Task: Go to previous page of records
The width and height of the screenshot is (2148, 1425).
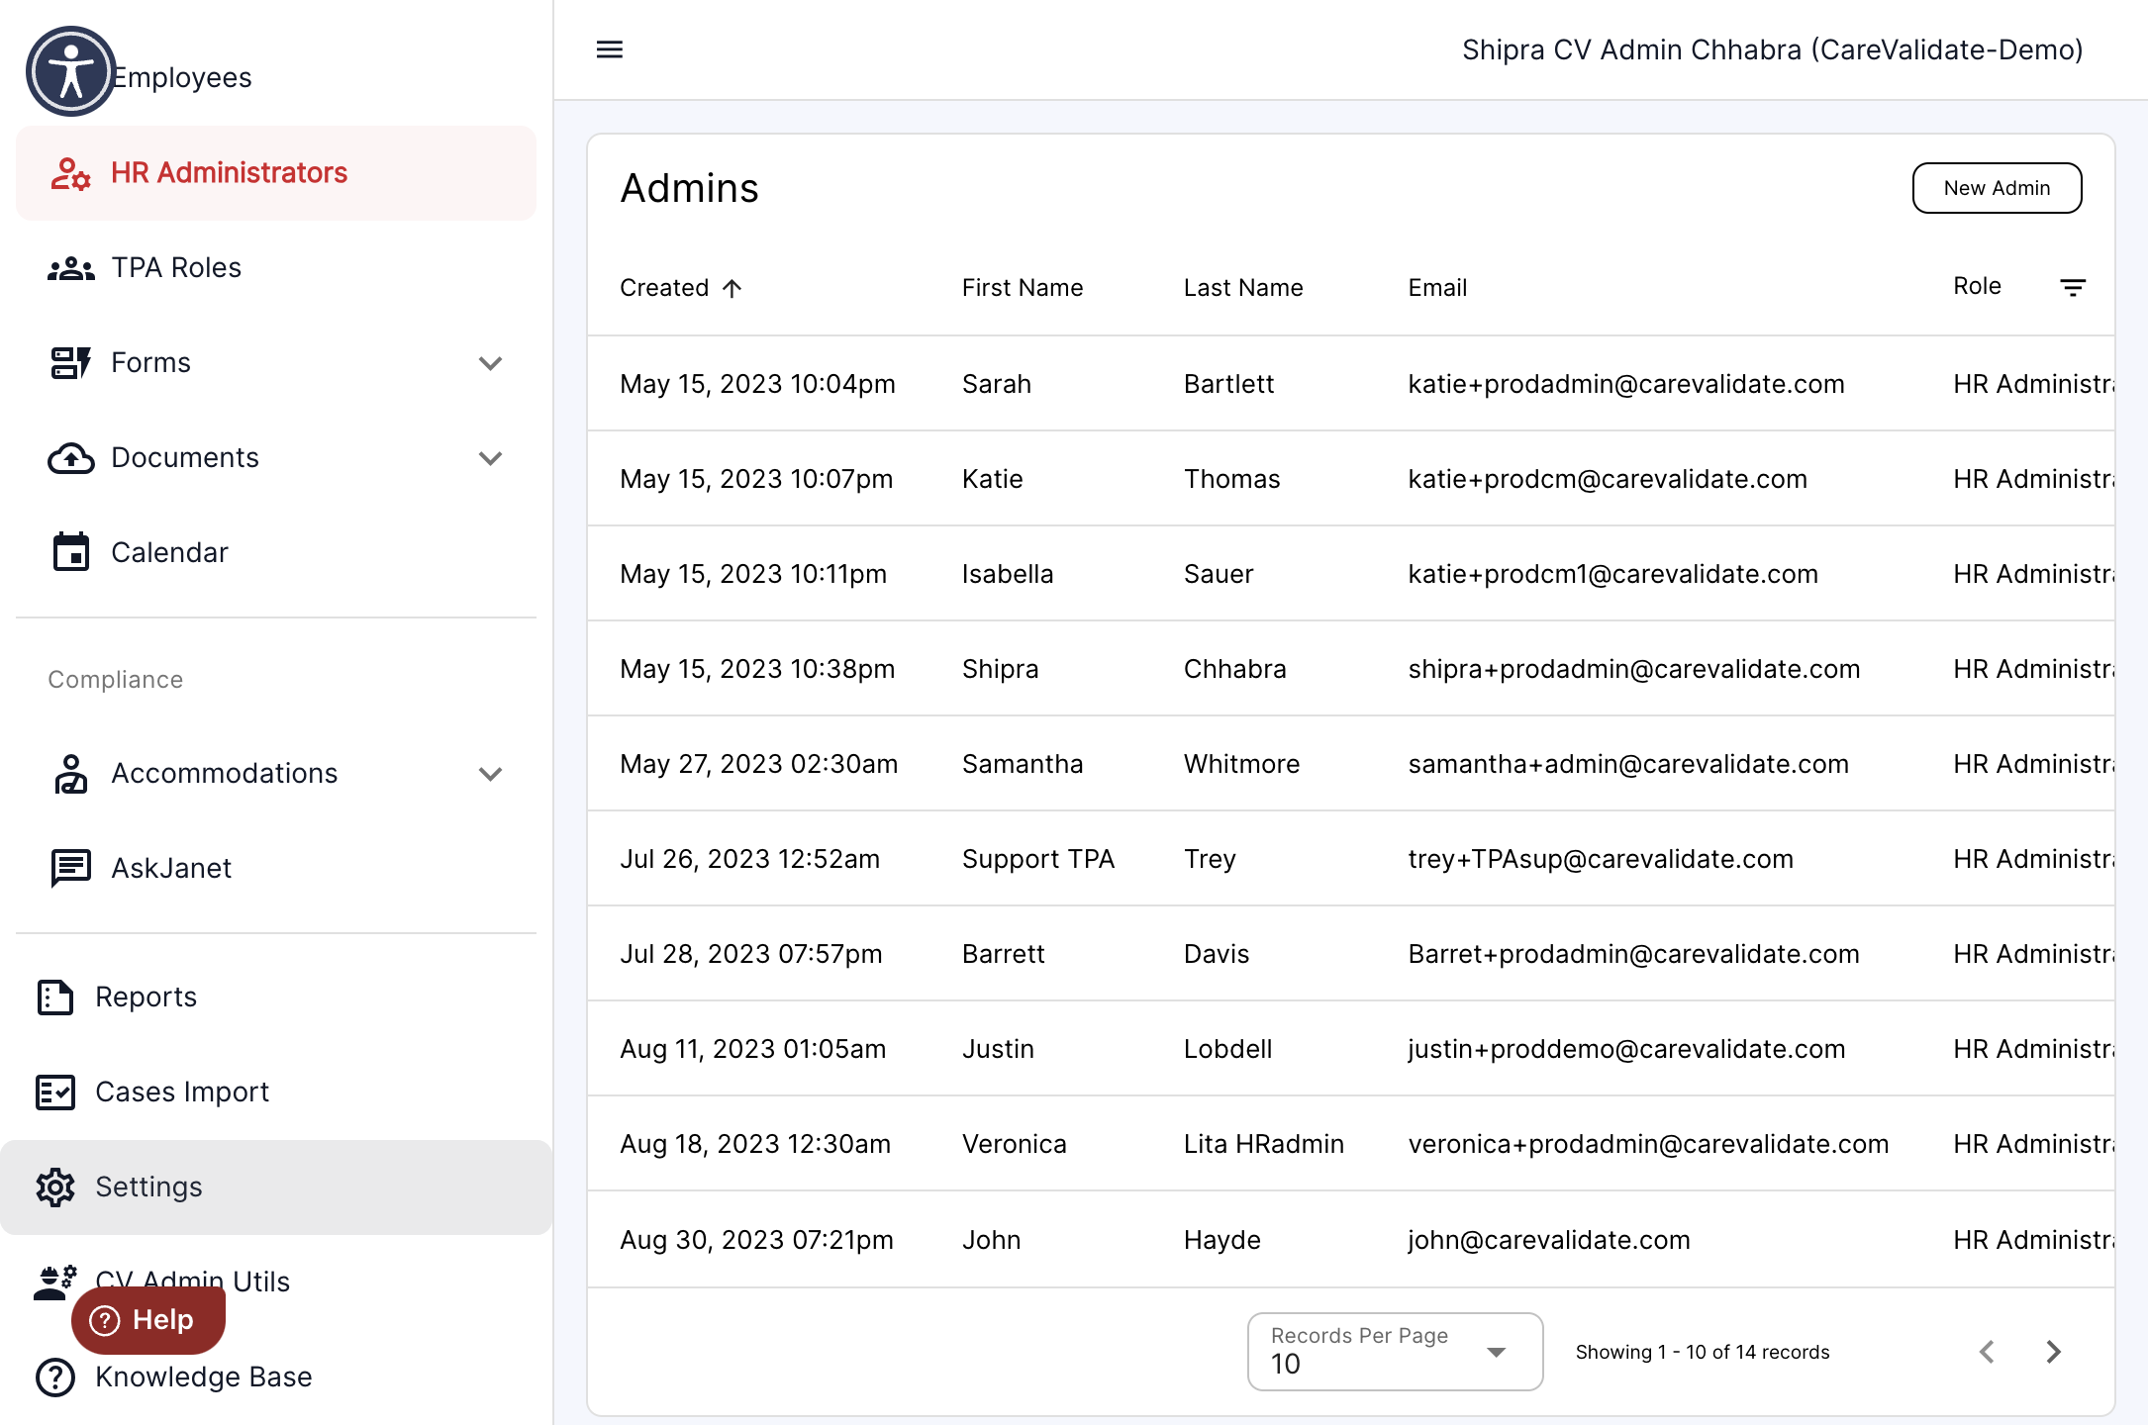Action: click(1987, 1352)
